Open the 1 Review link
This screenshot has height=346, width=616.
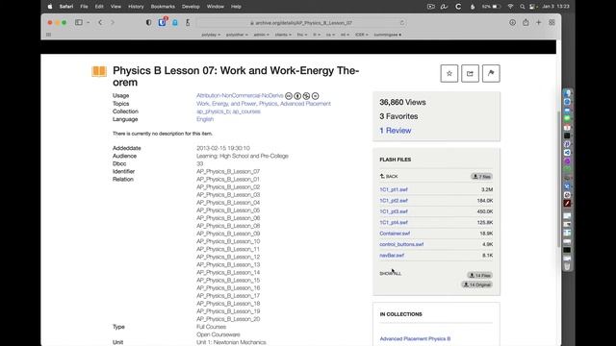click(x=396, y=131)
